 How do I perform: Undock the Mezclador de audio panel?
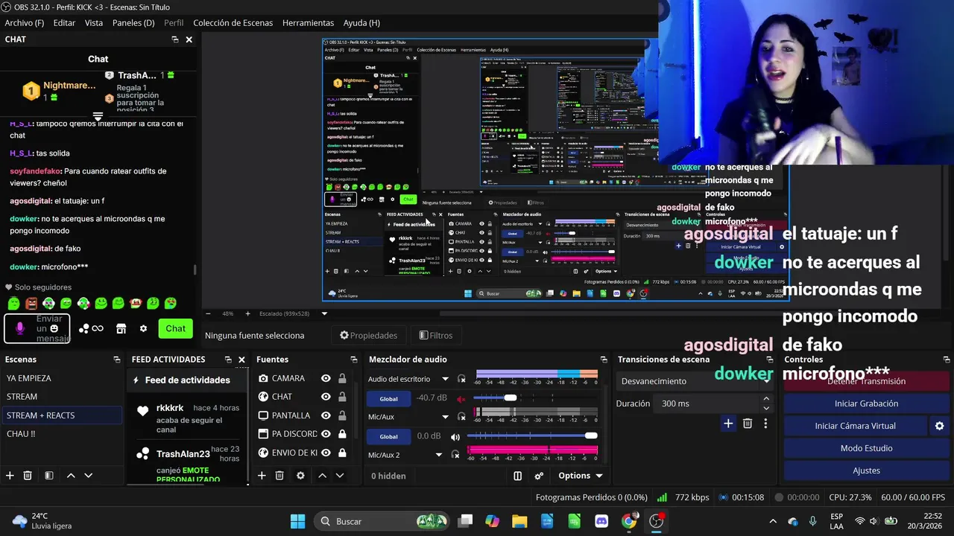603,360
